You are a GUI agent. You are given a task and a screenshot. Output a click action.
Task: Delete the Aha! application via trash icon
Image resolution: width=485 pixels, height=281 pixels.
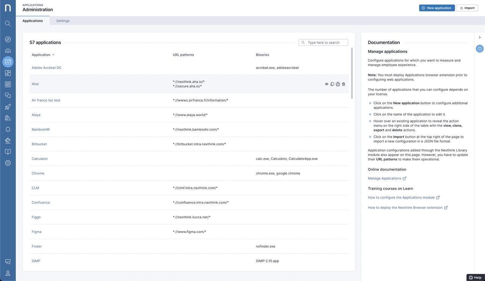(344, 84)
